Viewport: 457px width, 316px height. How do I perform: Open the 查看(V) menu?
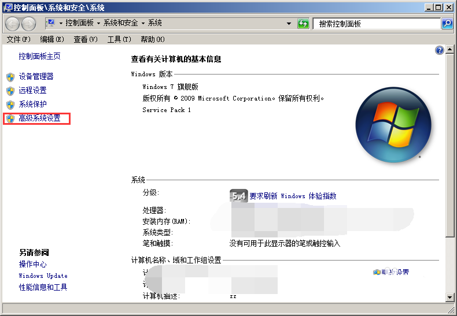[x=86, y=39]
